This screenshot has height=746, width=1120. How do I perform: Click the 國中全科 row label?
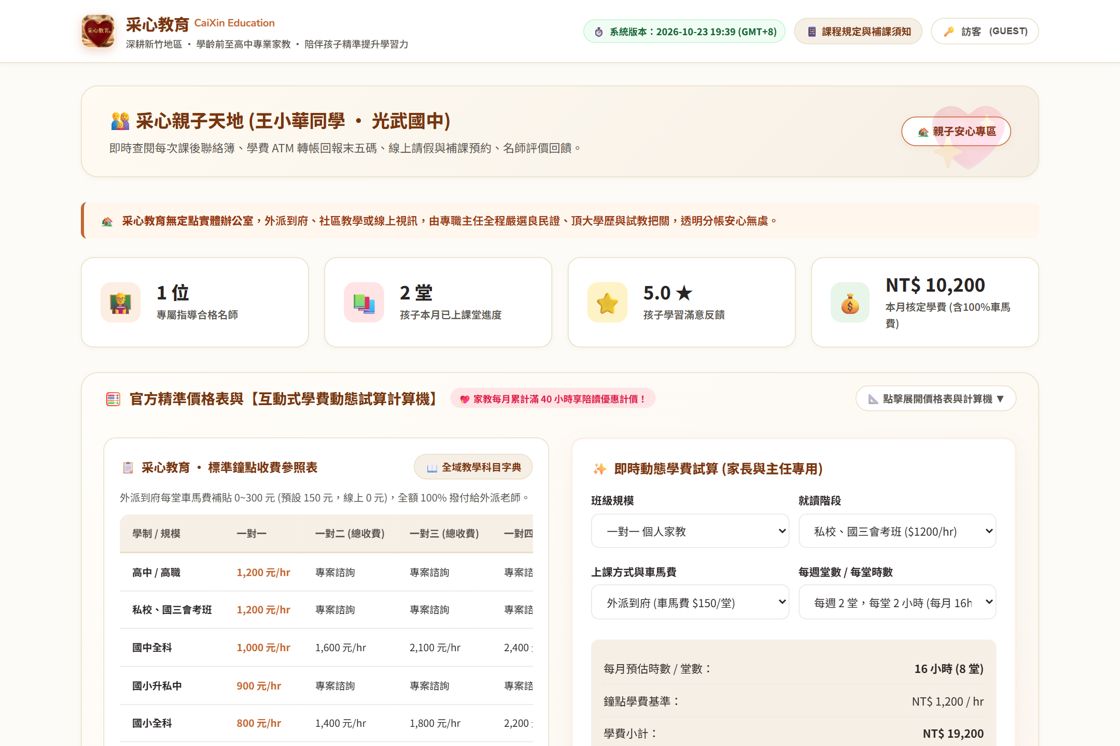tap(152, 648)
